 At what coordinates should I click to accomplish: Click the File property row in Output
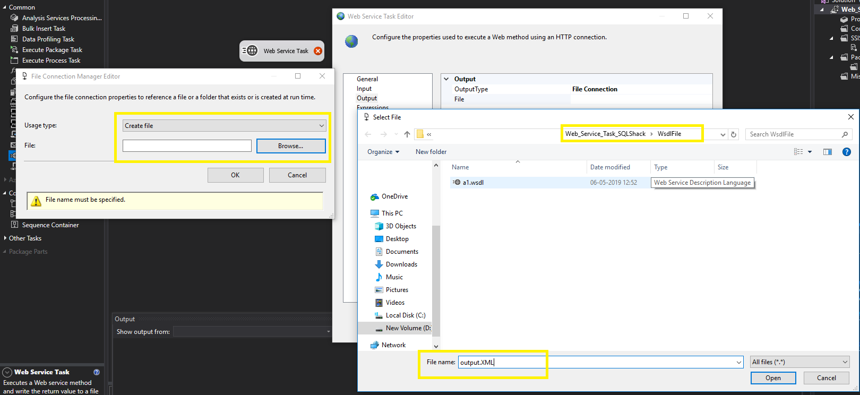coord(577,99)
